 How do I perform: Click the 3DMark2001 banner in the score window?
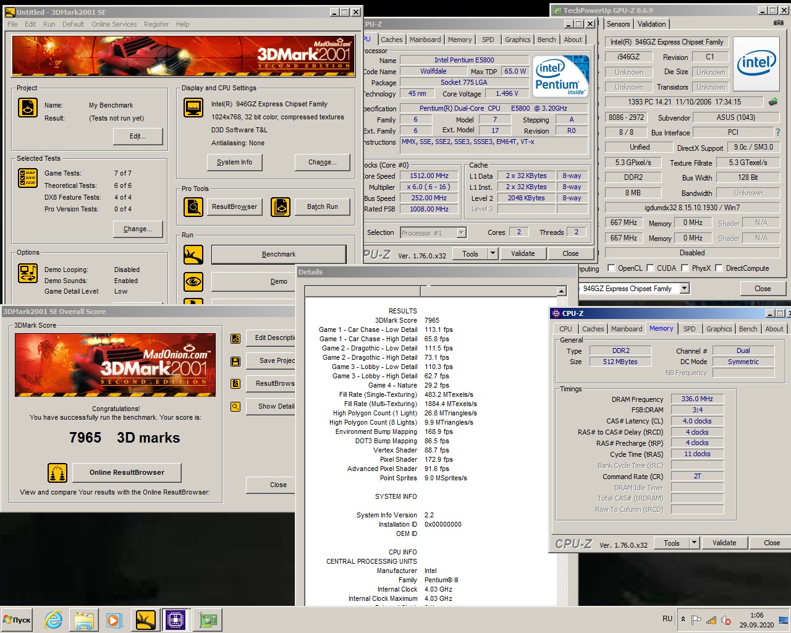pos(116,365)
